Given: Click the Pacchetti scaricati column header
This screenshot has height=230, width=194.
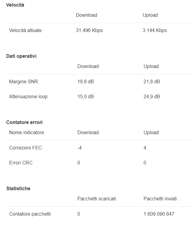Looking at the screenshot, I should (97, 199).
